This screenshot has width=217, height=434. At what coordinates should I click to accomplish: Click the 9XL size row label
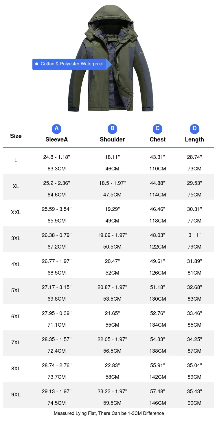click(x=16, y=395)
